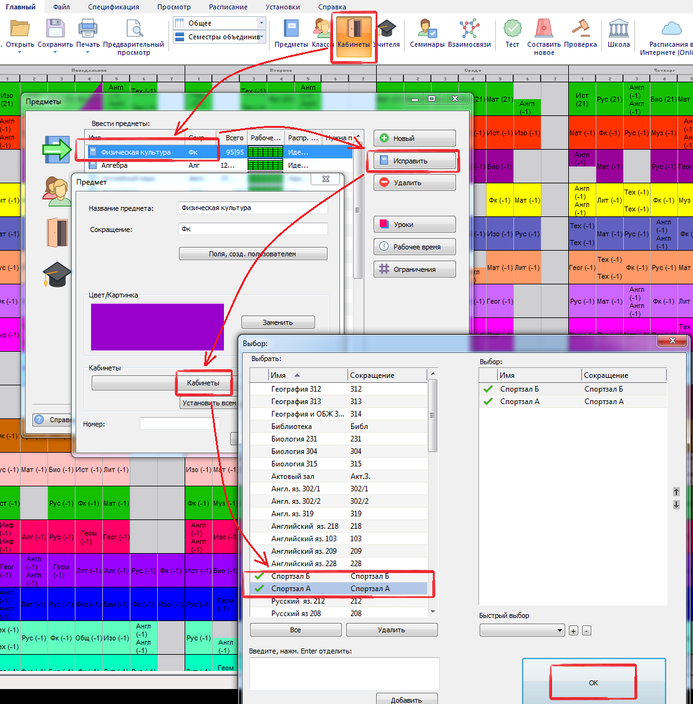Image resolution: width=693 pixels, height=704 pixels.
Task: Open the Предметы (subjects) ribbon icon
Action: click(x=291, y=30)
